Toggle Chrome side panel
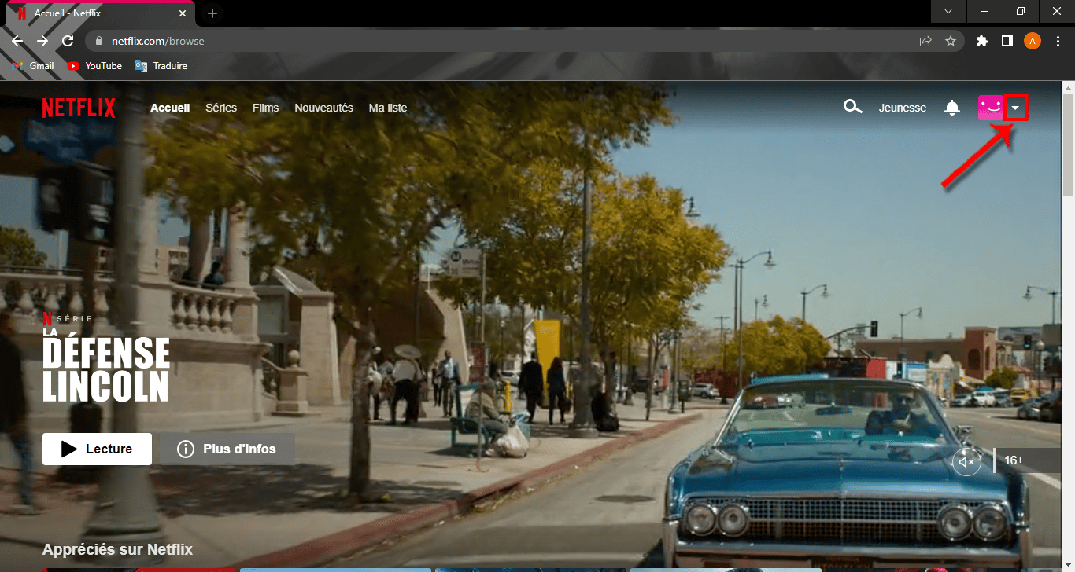Image resolution: width=1075 pixels, height=572 pixels. (x=1007, y=41)
